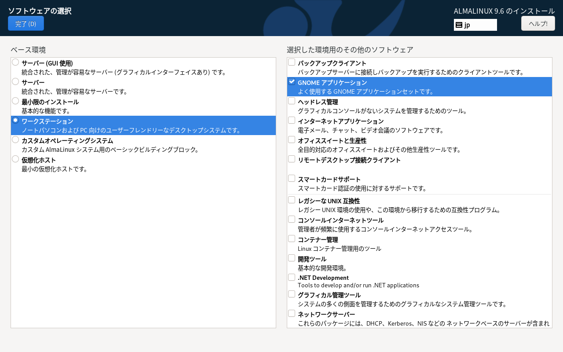Choose the plain サーバー base environment radio
This screenshot has width=563, height=352.
point(15,81)
